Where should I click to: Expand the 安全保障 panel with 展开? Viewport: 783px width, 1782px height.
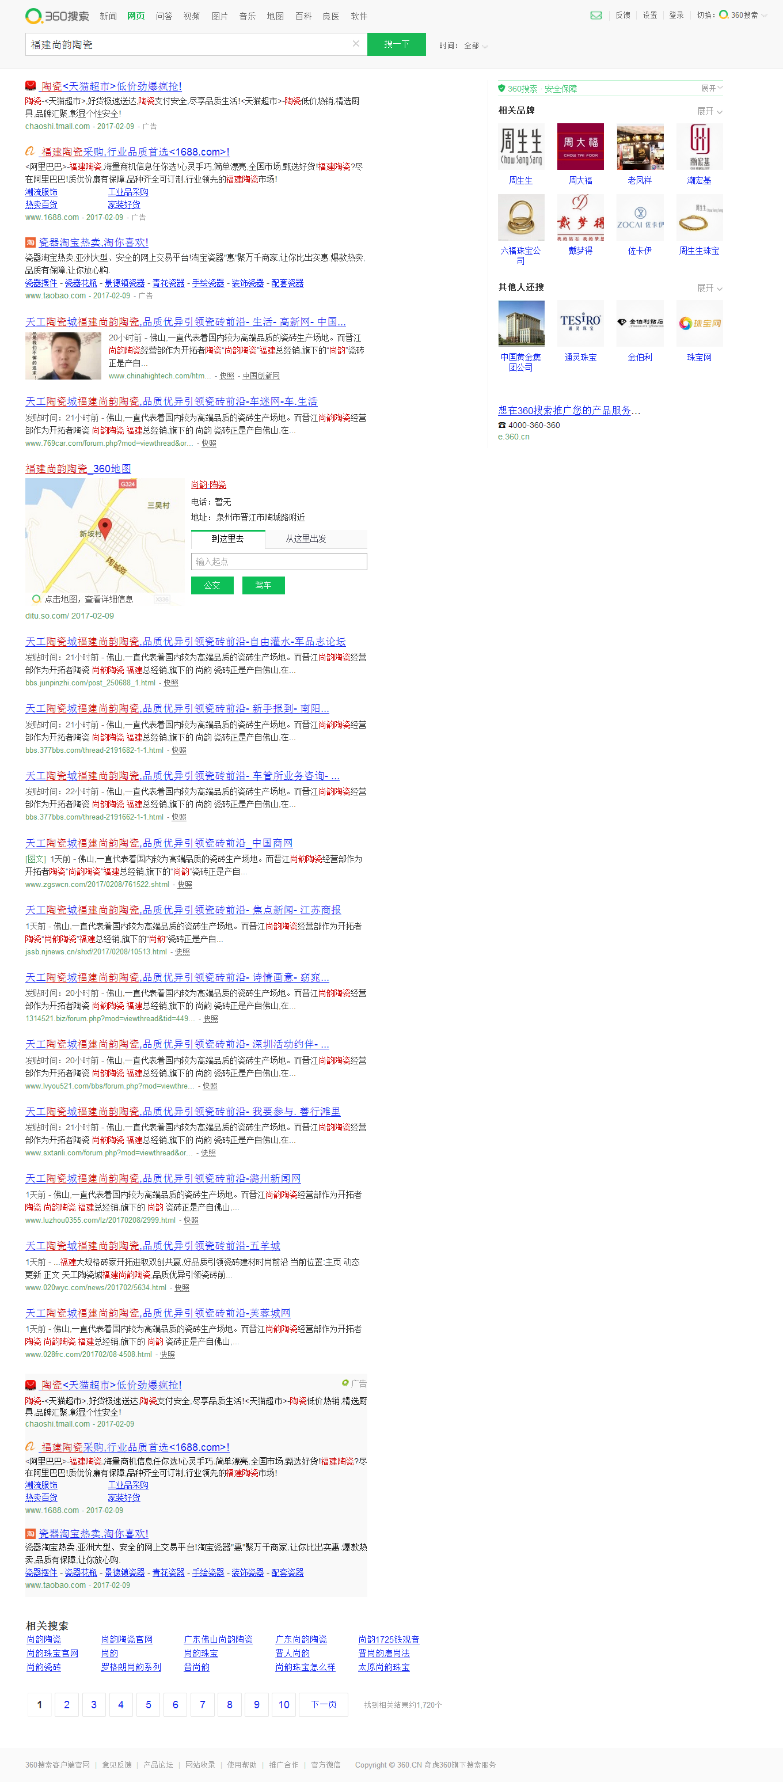pyautogui.click(x=712, y=88)
